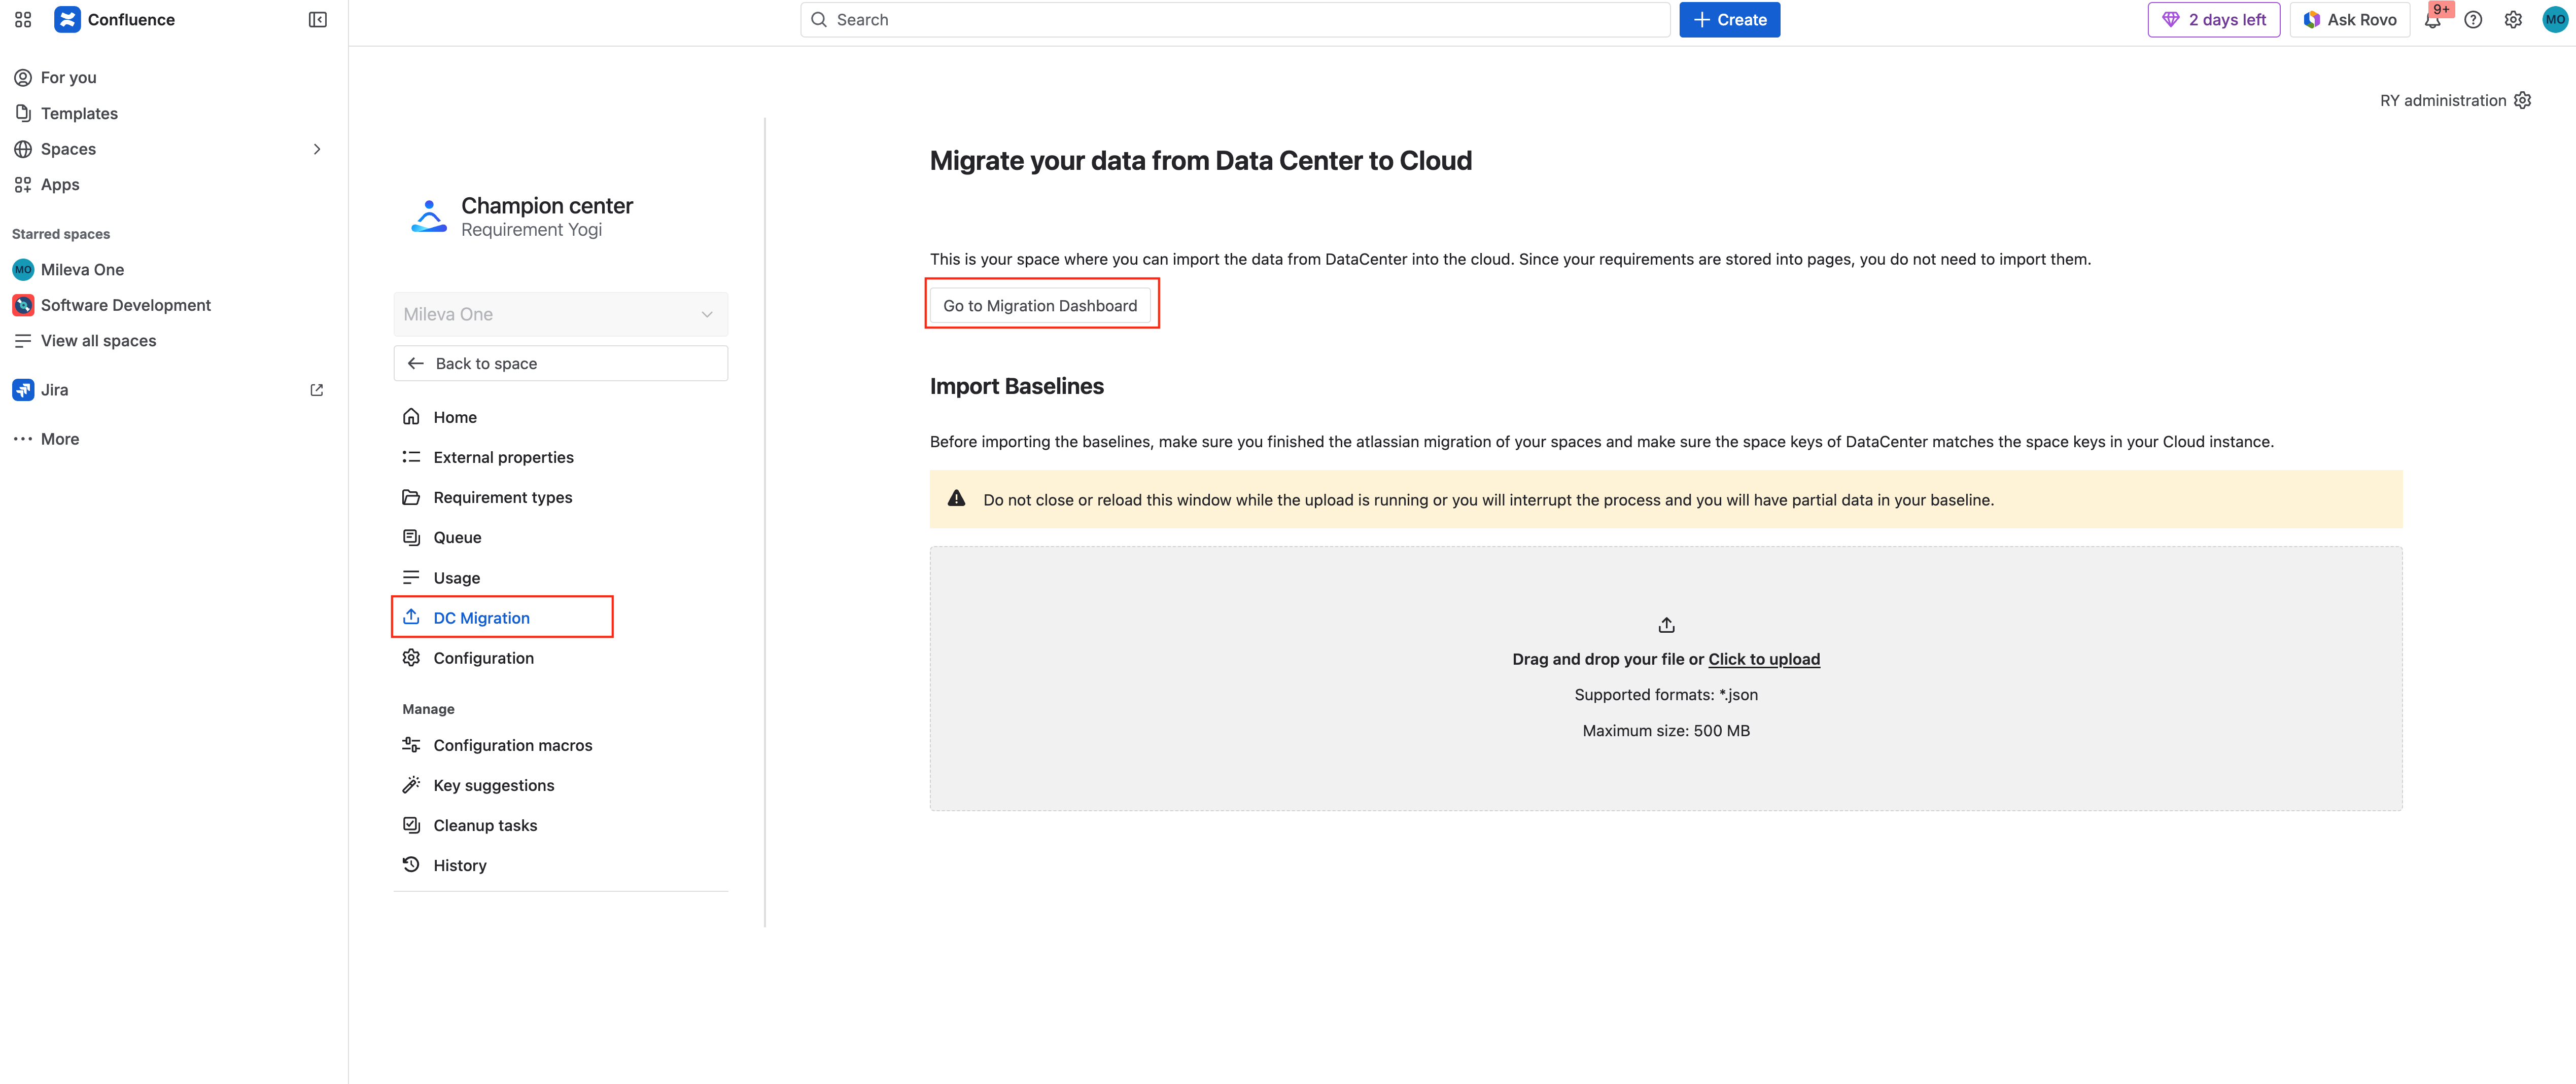Screen dimensions: 2576x1084
Task: Open Requirement types via folder icon
Action: 412,496
